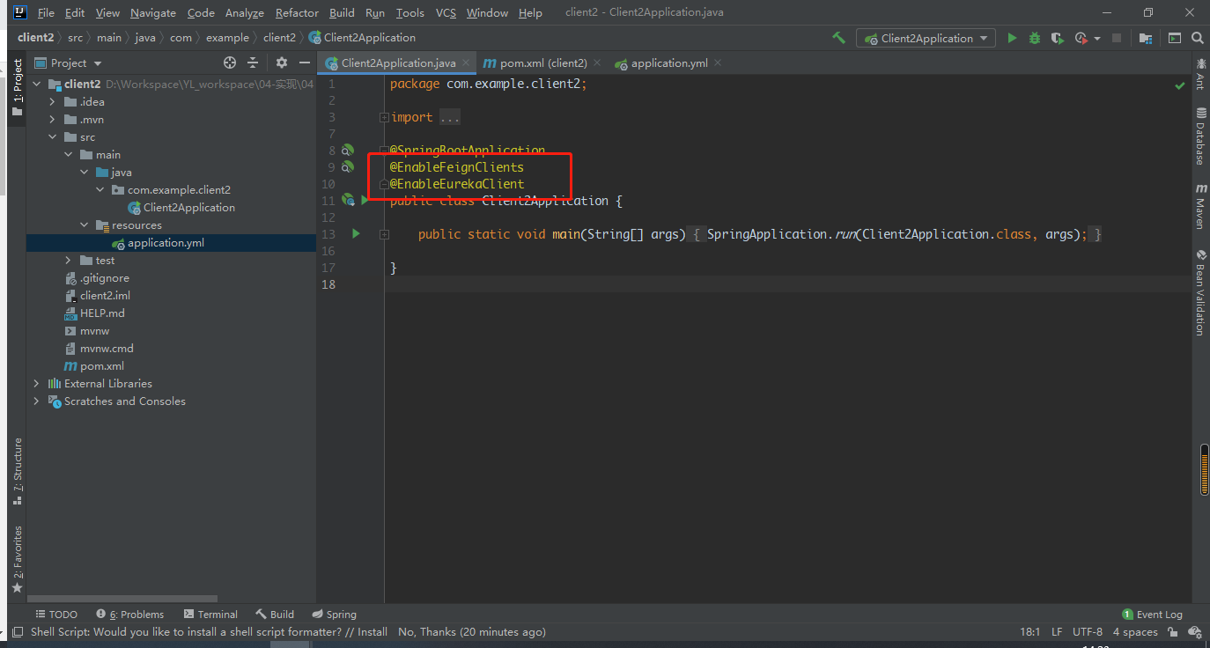Click the 18:1 cursor position indicator

(x=1030, y=632)
